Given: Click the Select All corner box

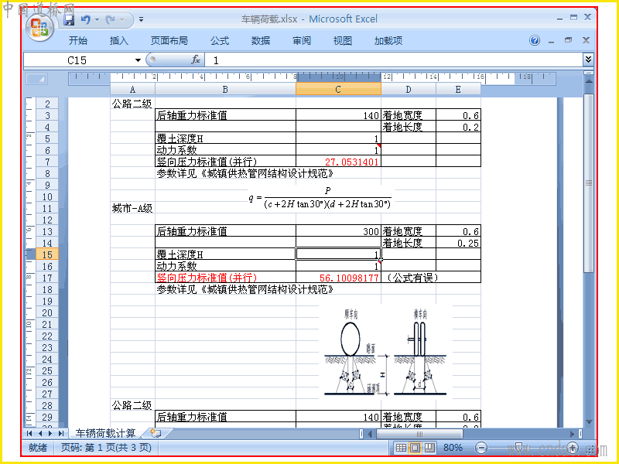Looking at the screenshot, I should [36, 80].
